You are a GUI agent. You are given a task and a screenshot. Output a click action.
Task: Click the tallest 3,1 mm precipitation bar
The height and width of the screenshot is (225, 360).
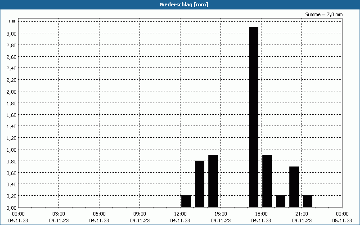tap(253, 117)
